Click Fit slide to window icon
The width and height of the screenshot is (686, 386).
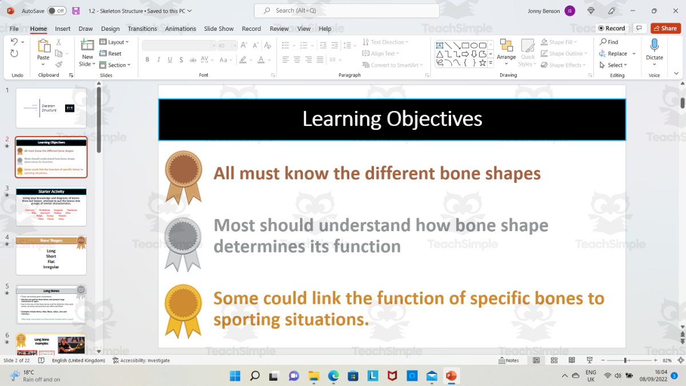click(680, 361)
